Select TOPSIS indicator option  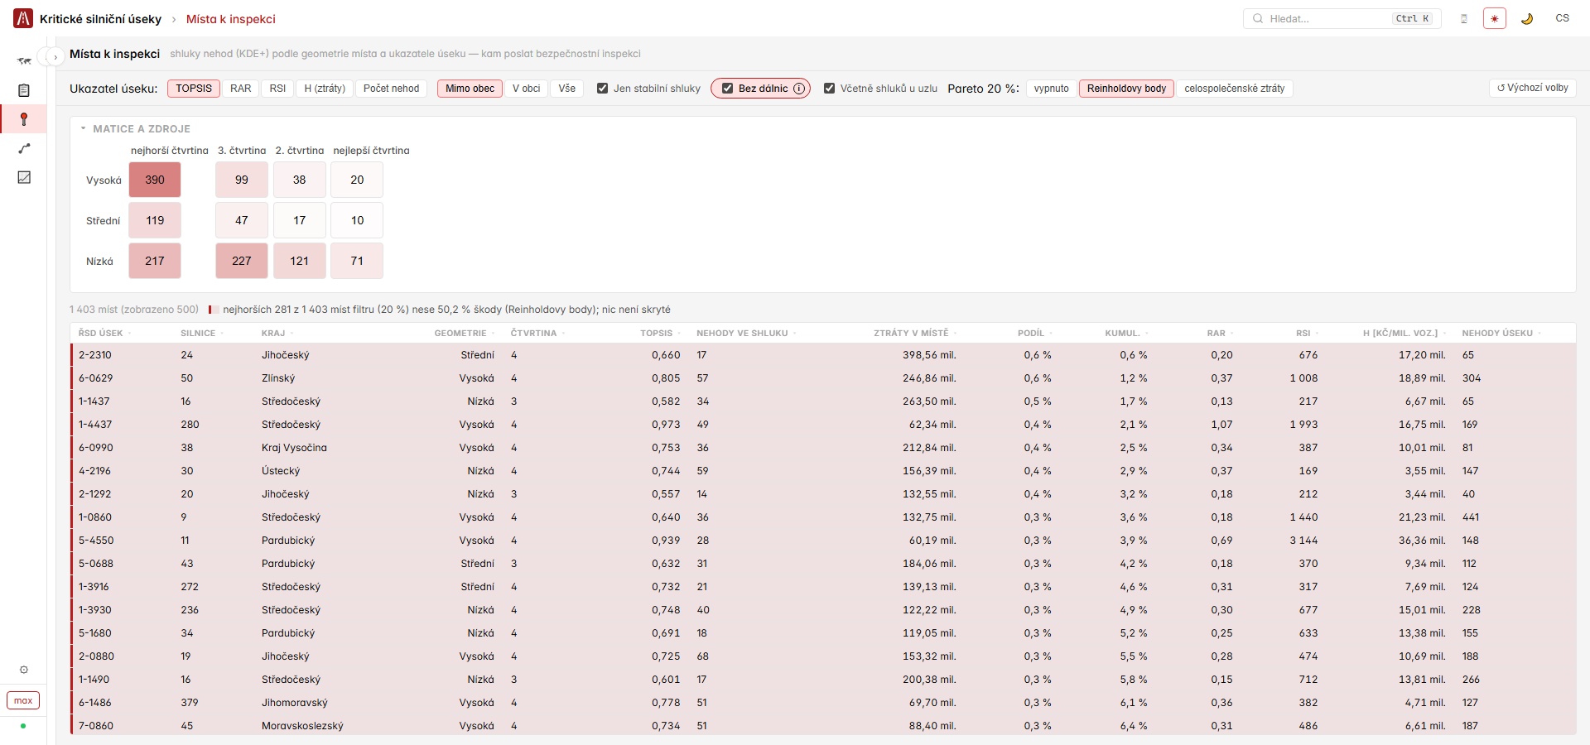point(194,89)
